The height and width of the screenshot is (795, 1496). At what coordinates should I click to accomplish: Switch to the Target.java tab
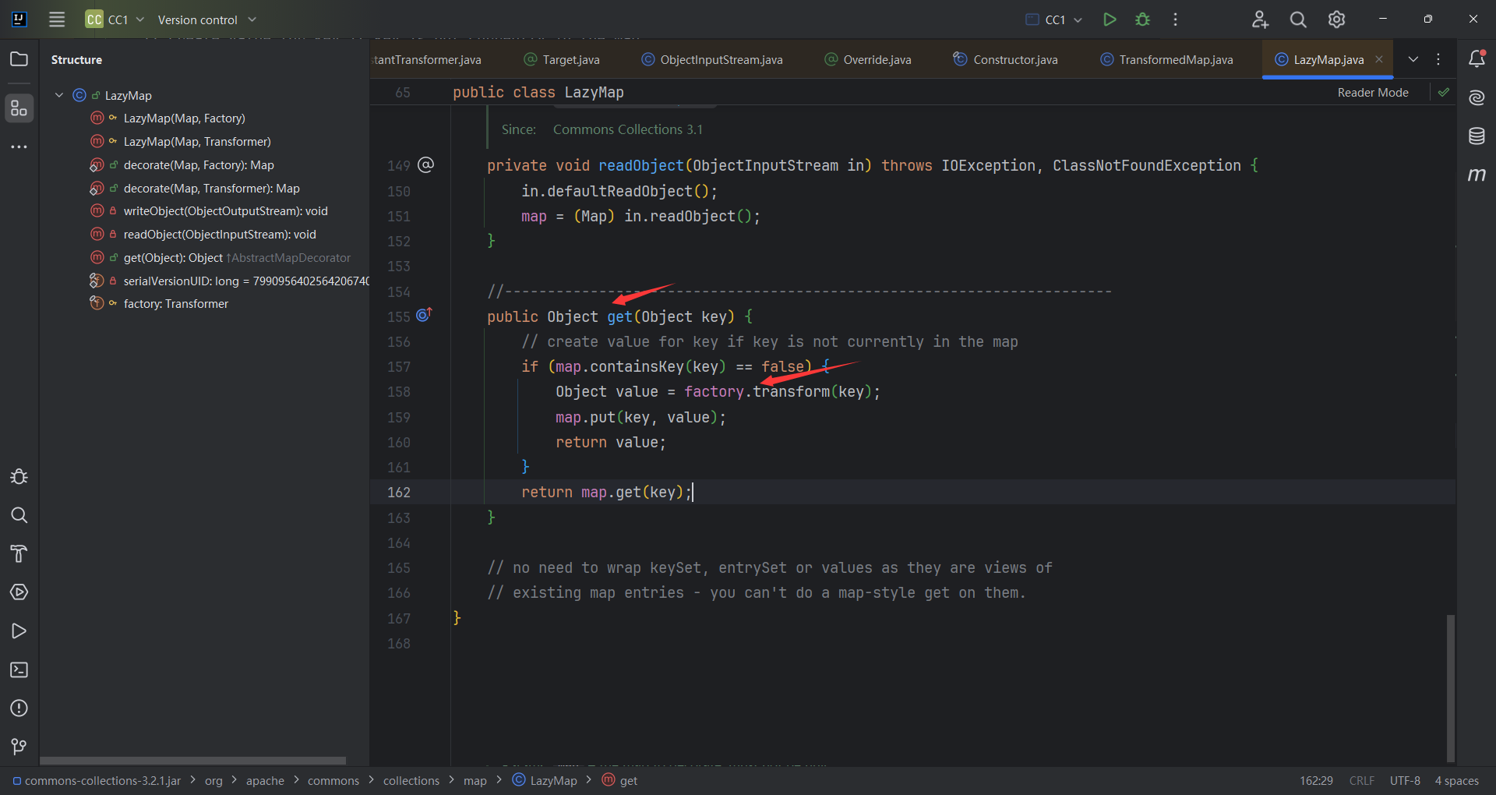[561, 59]
